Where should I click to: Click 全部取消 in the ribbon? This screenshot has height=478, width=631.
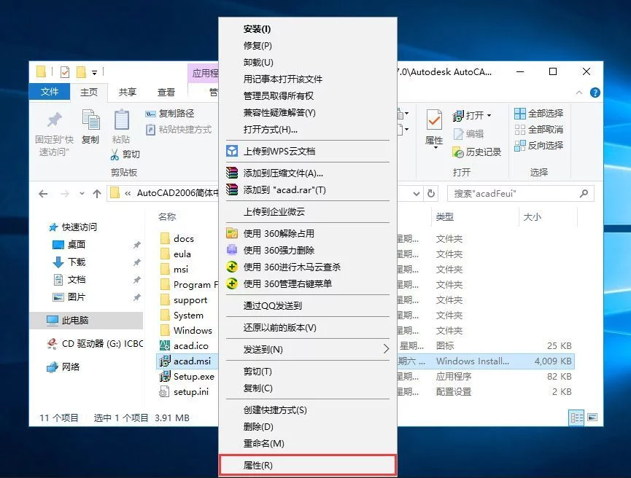pos(539,130)
